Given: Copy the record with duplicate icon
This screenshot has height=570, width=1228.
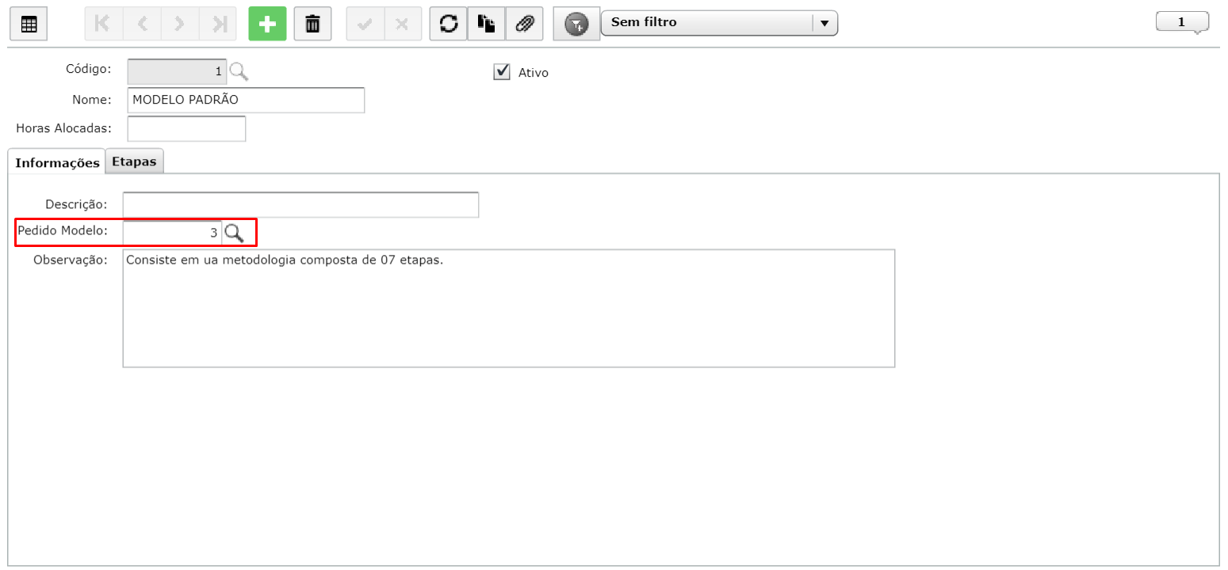Looking at the screenshot, I should click(486, 24).
